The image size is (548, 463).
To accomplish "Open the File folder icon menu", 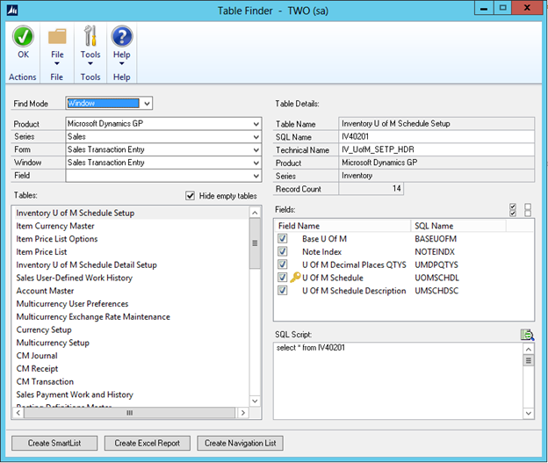I will [57, 36].
